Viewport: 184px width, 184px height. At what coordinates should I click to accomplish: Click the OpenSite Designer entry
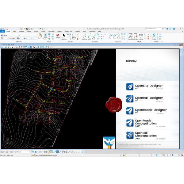tap(147, 86)
